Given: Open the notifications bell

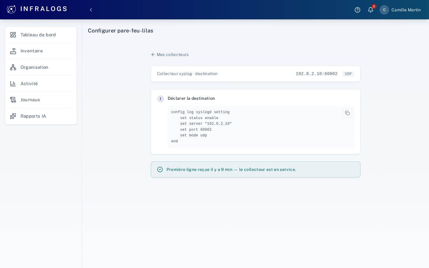Looking at the screenshot, I should (371, 10).
